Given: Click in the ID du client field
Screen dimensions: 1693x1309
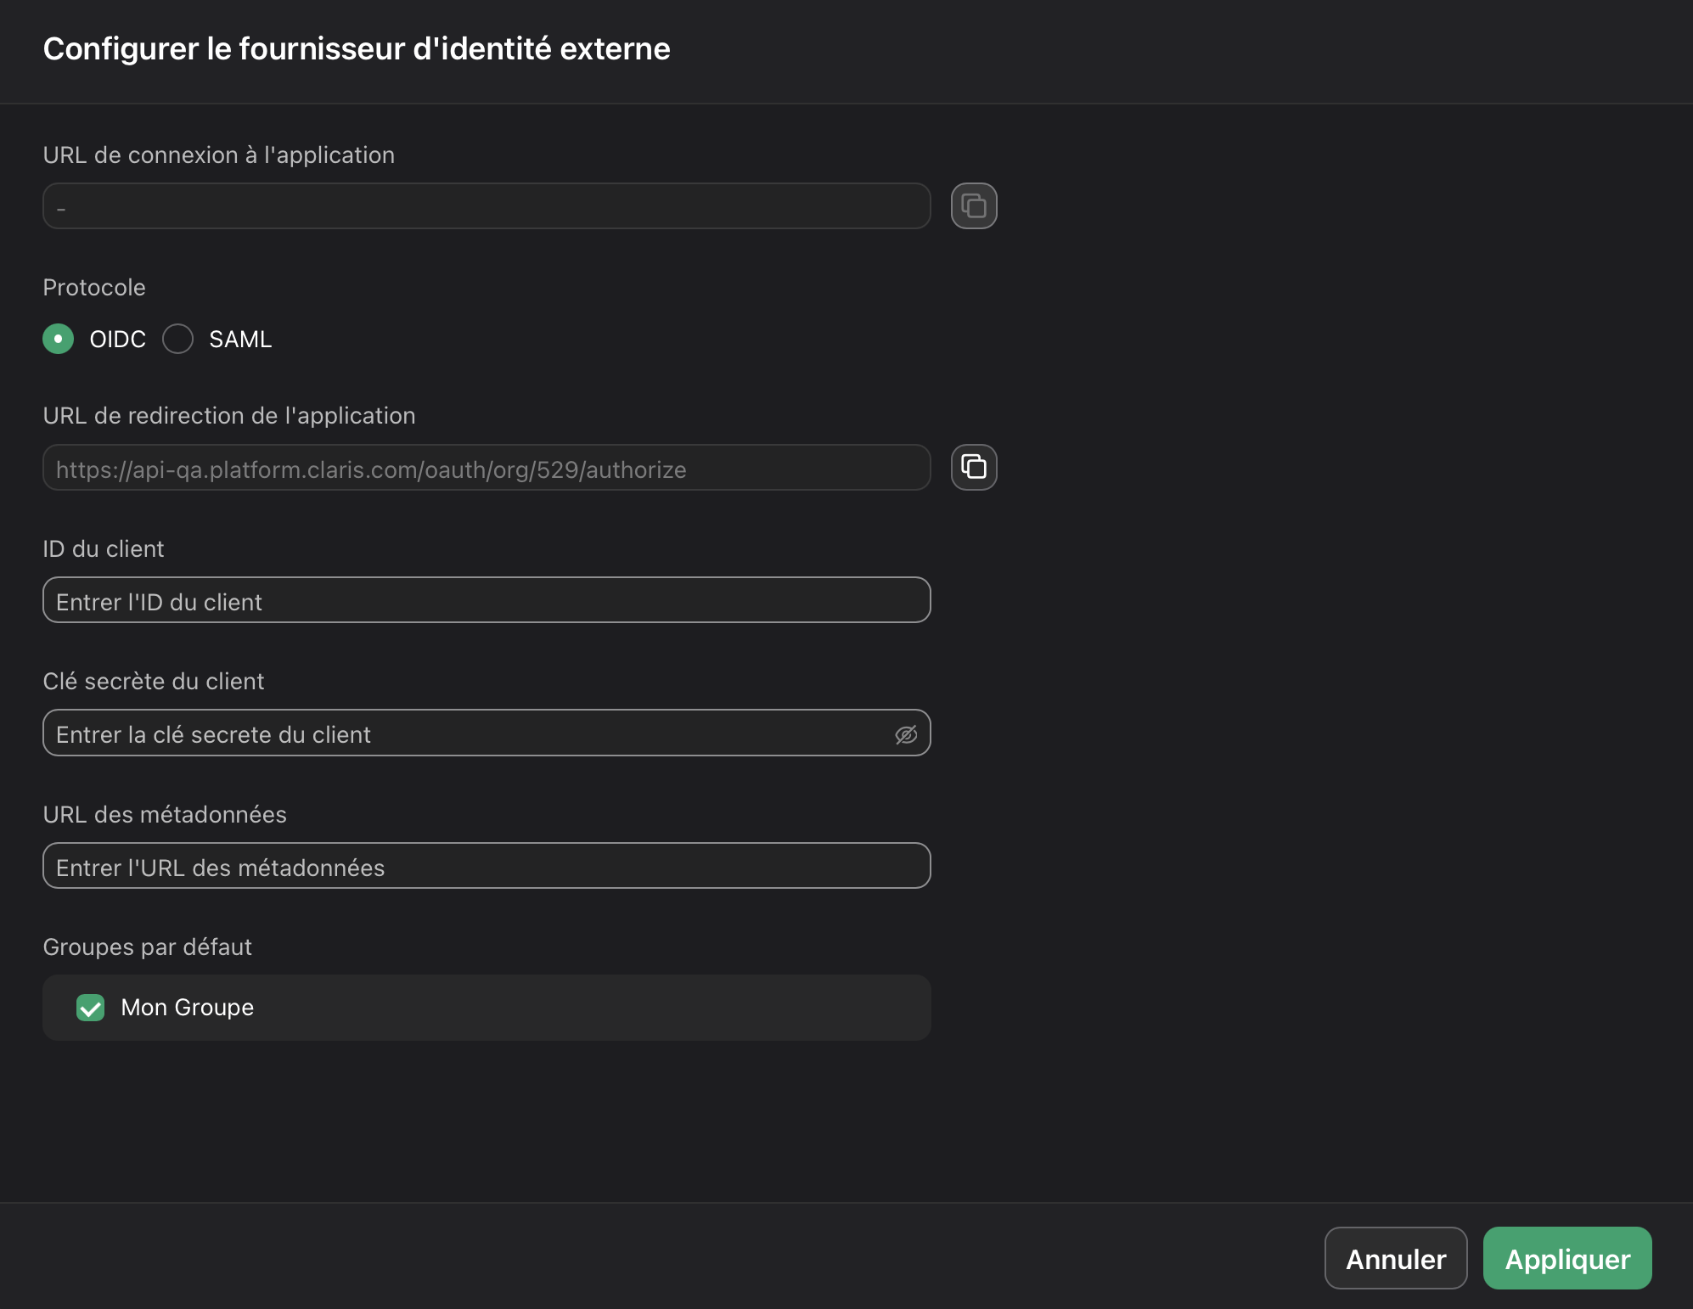Looking at the screenshot, I should coord(485,600).
